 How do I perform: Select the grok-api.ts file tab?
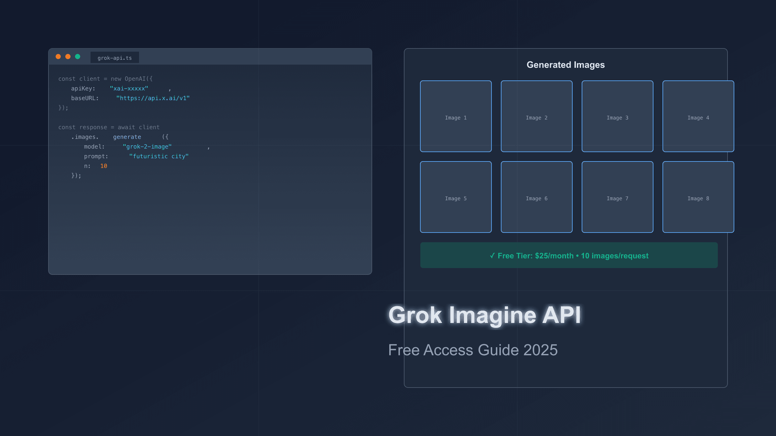(x=115, y=57)
